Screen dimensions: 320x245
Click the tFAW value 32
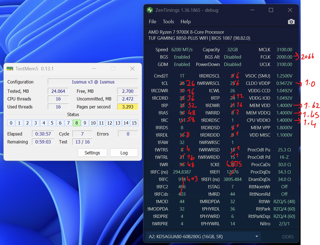pyautogui.click(x=182, y=142)
